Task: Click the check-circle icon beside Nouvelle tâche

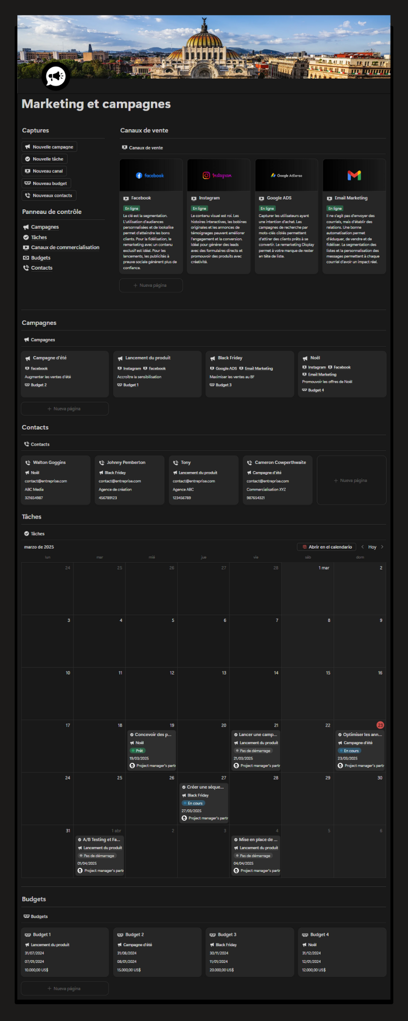Action: coord(28,159)
